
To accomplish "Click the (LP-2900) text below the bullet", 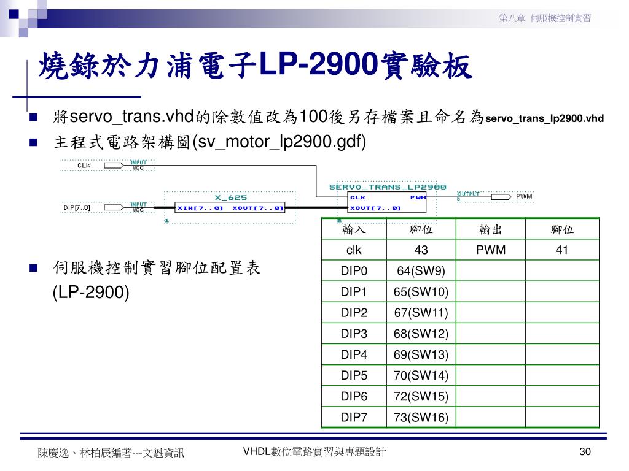I will (91, 292).
